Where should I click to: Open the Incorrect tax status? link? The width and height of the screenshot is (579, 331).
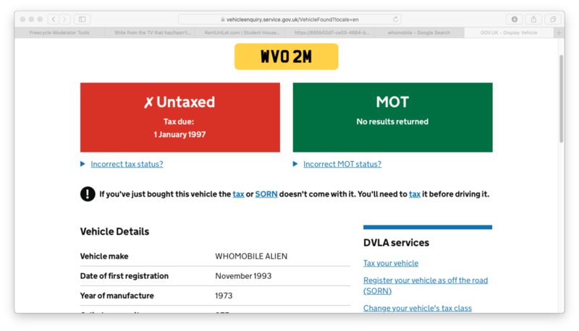[x=127, y=164]
